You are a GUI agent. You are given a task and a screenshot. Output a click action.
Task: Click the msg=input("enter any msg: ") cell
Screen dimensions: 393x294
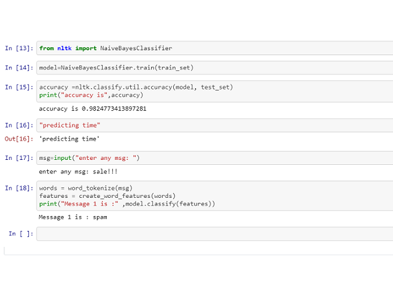[90, 158]
